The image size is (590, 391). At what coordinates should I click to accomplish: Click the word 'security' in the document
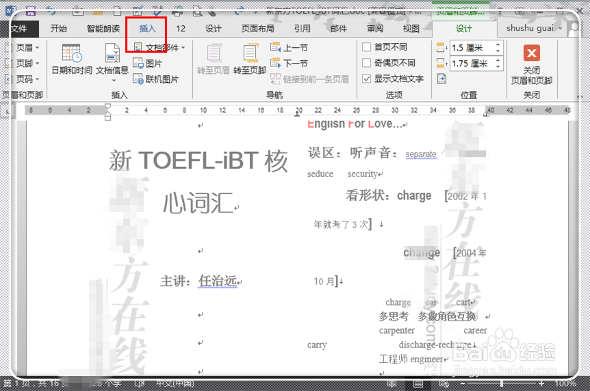(x=362, y=174)
